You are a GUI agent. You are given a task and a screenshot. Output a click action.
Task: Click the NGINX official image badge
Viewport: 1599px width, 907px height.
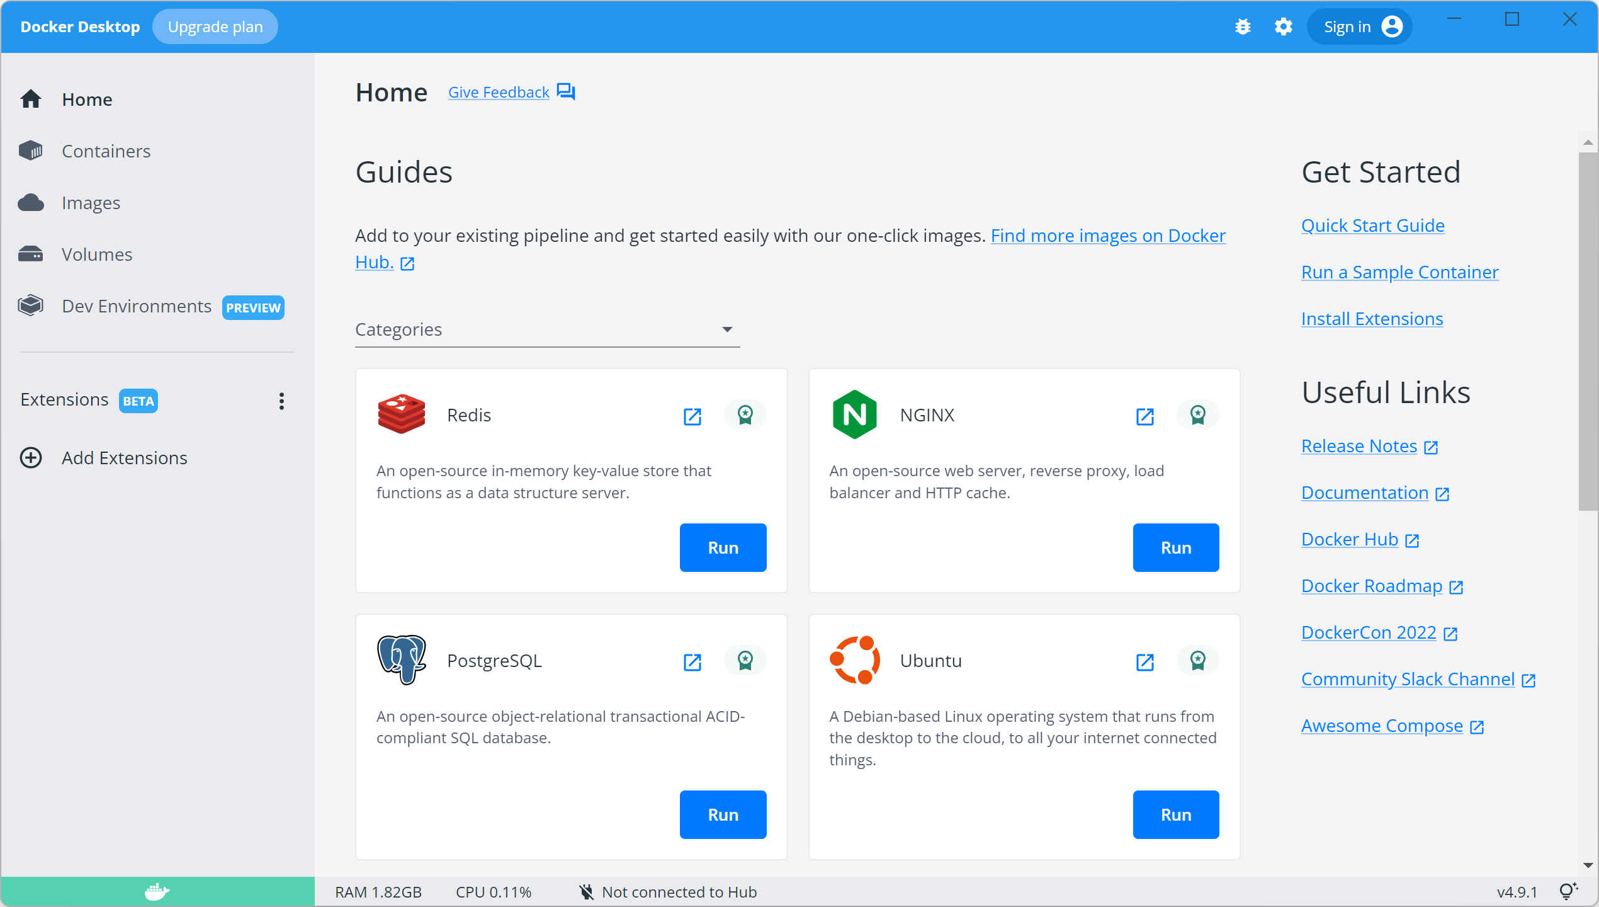coord(1197,415)
